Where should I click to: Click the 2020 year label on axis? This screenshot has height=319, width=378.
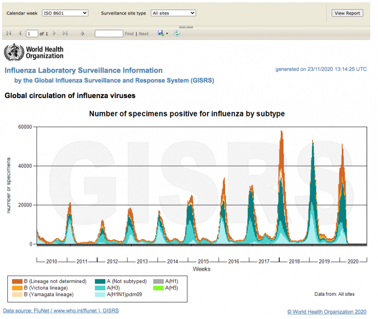(x=353, y=262)
